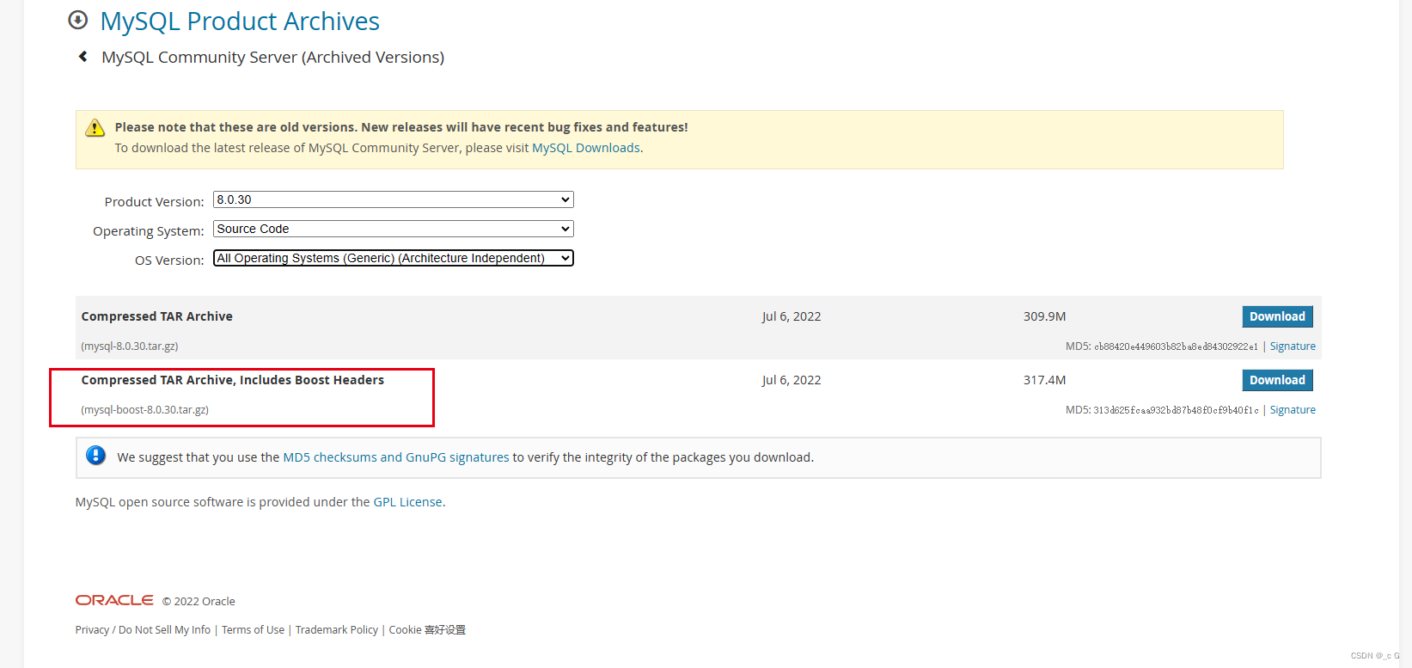1412x668 pixels.
Task: Open the OS Version dropdown
Action: click(x=393, y=258)
